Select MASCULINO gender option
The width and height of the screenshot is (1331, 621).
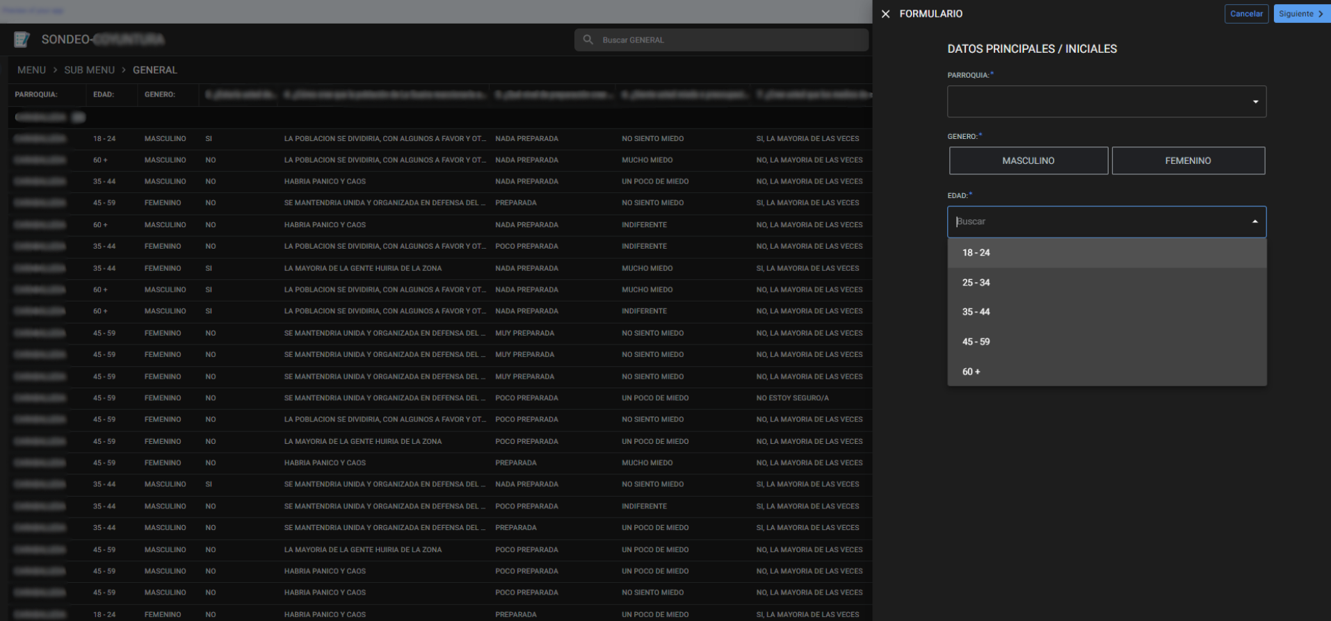[1028, 160]
